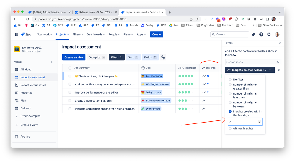Click the browser reload icon
Viewport: 295px width, 162px height.
(28, 19)
